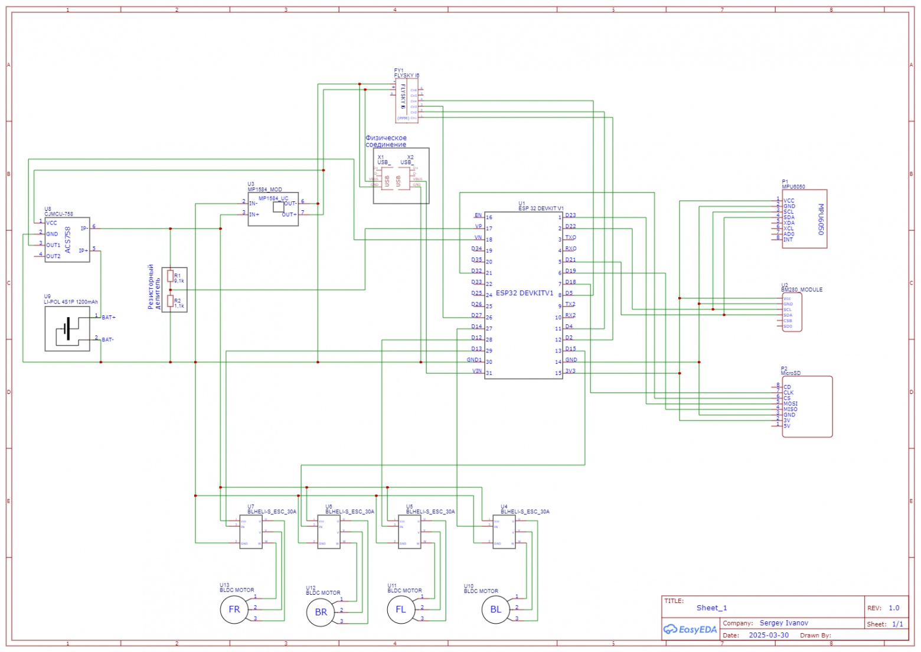The width and height of the screenshot is (921, 652).
Task: Pick the U6 BLHeli-S ESC symbol
Action: coord(329,532)
